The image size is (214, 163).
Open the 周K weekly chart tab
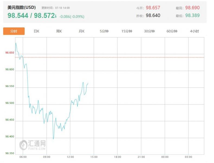59,31
